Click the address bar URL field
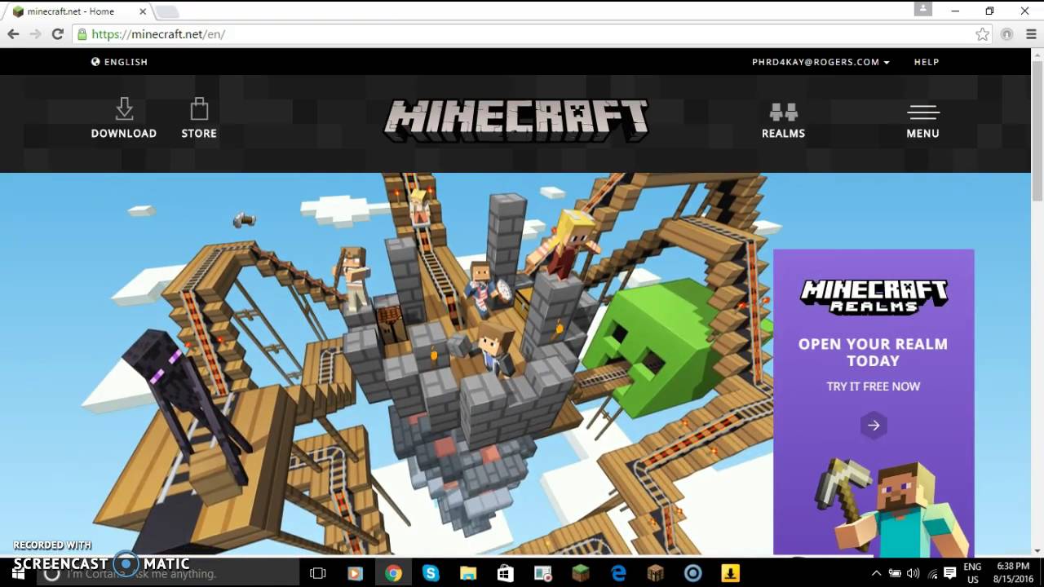The width and height of the screenshot is (1044, 587). click(530, 34)
